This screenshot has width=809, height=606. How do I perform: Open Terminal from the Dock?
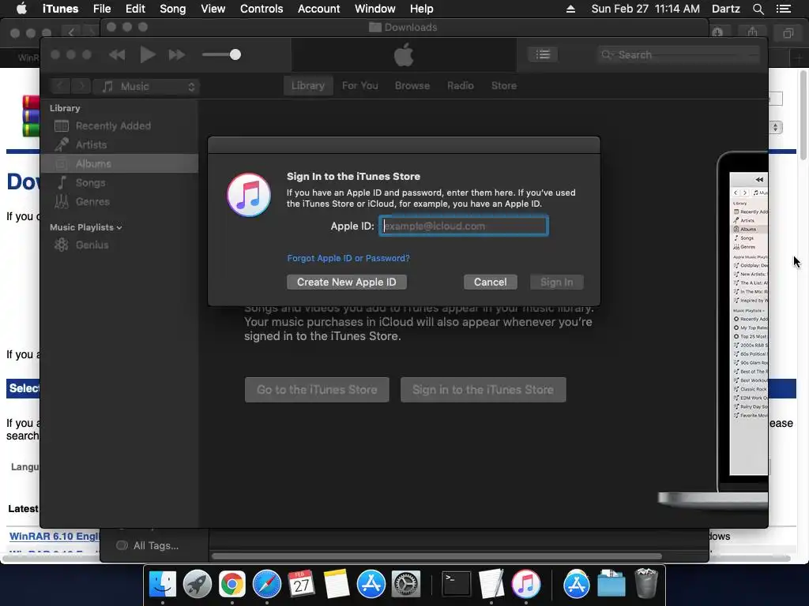click(x=457, y=585)
